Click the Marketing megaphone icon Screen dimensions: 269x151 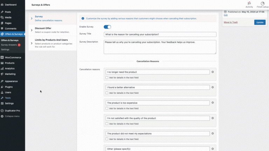pos(2,74)
